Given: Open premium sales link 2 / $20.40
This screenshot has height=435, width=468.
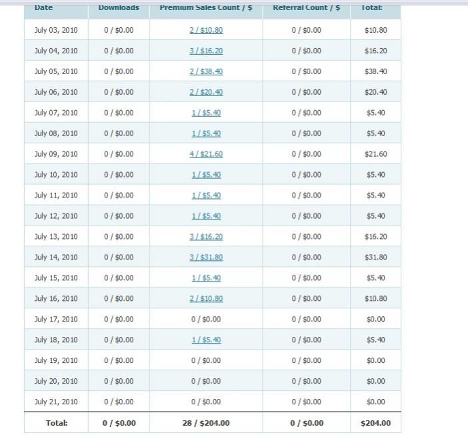Looking at the screenshot, I should click(x=206, y=92).
